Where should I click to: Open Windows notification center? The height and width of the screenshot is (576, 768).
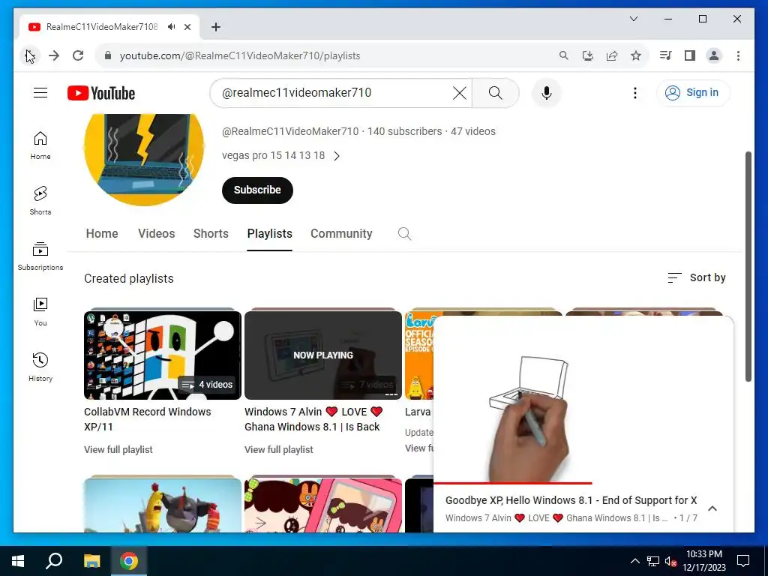pos(743,561)
